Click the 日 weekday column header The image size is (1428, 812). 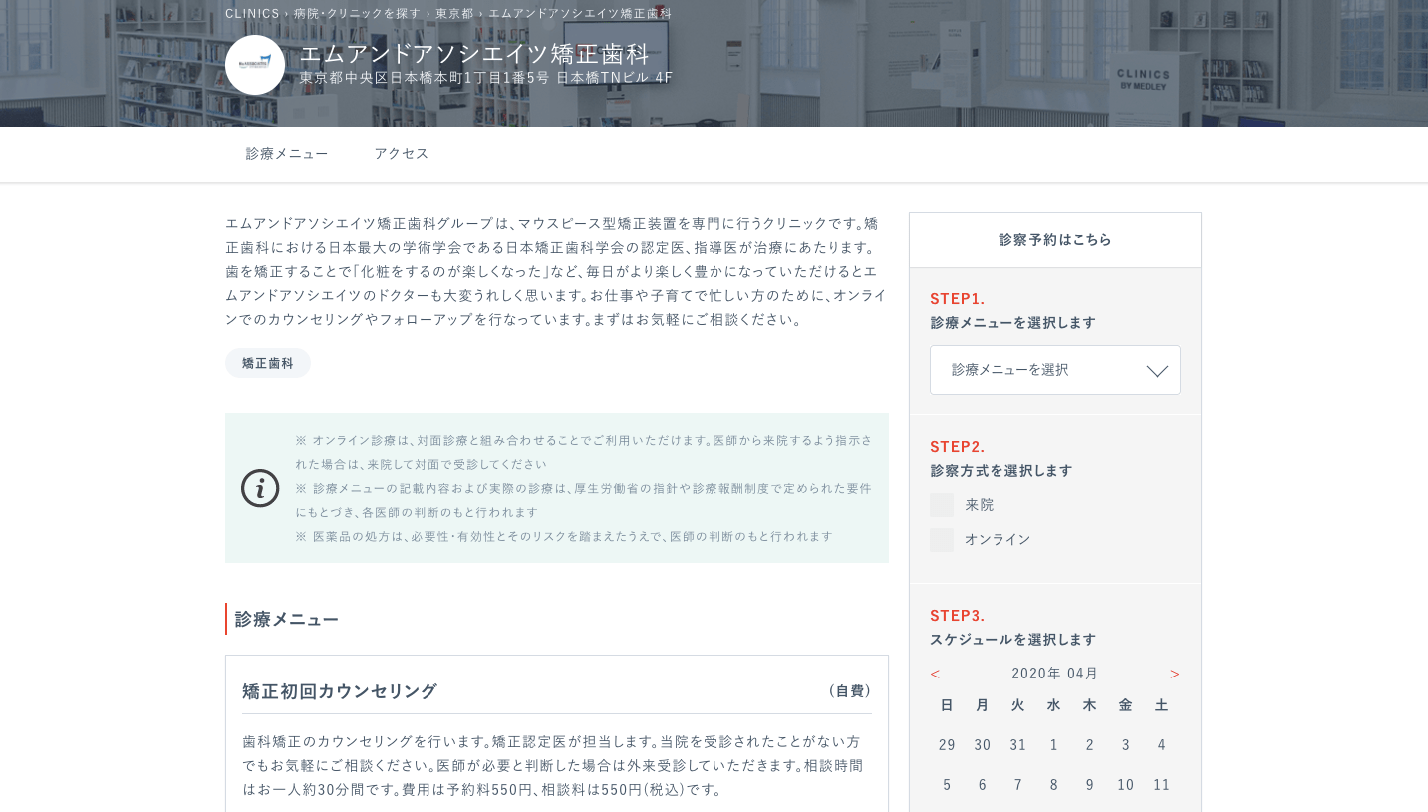point(947,705)
